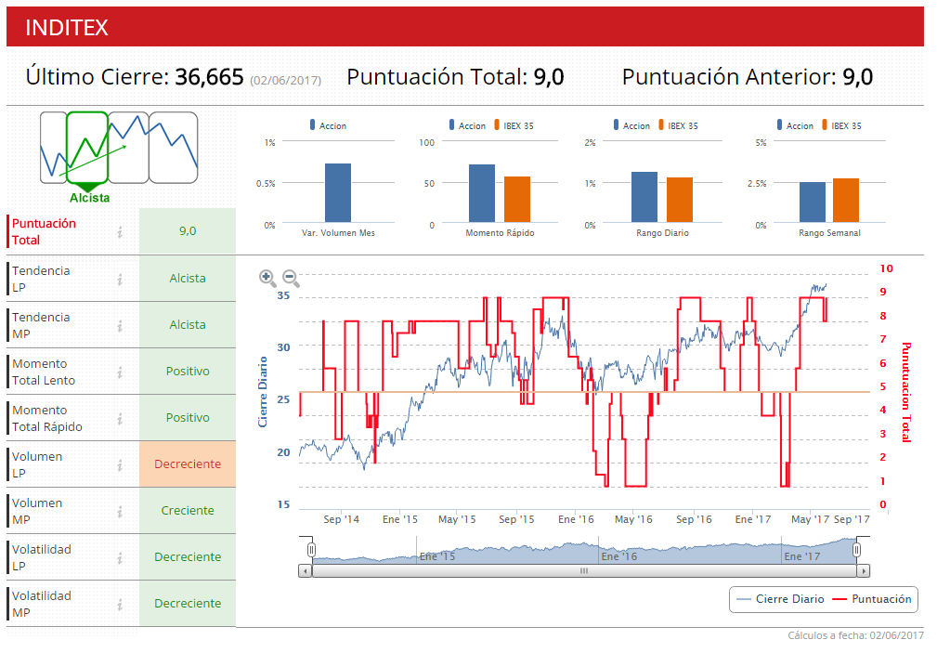This screenshot has width=937, height=653.
Task: Click the Tendencia LP Alcista value
Action: tap(188, 278)
